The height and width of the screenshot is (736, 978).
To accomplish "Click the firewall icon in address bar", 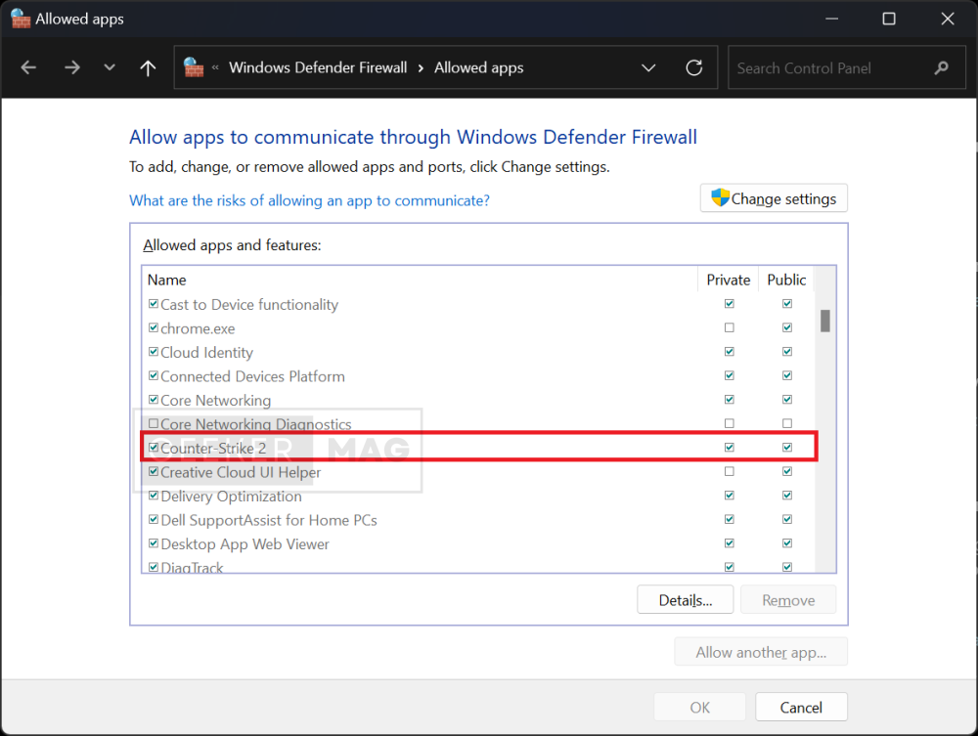I will [194, 67].
